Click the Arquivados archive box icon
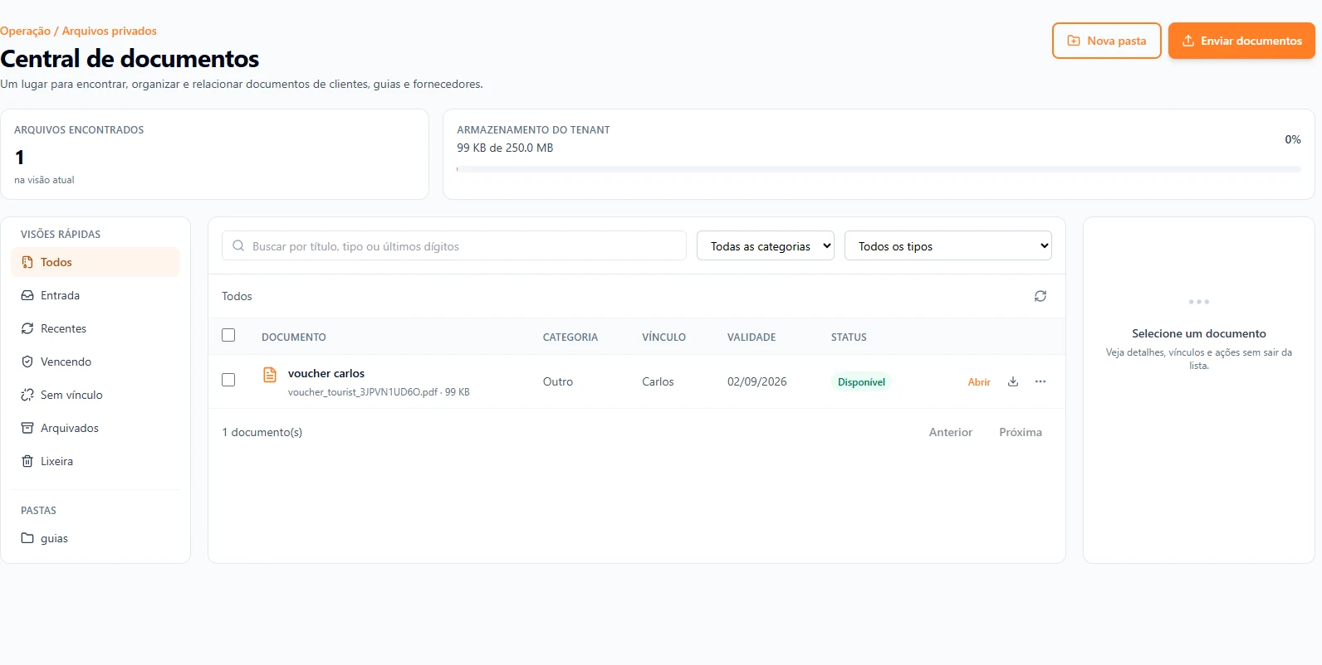Screen dimensions: 1322x665 (x=27, y=428)
